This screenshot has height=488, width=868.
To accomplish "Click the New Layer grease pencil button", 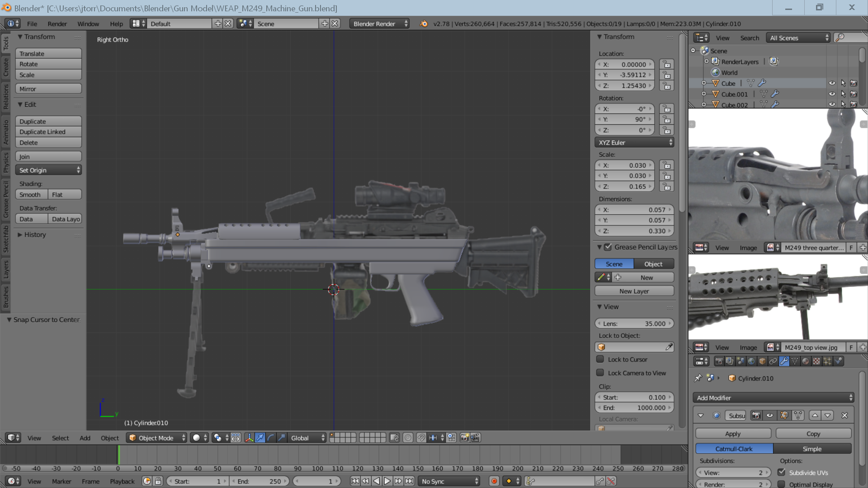I will 634,291.
